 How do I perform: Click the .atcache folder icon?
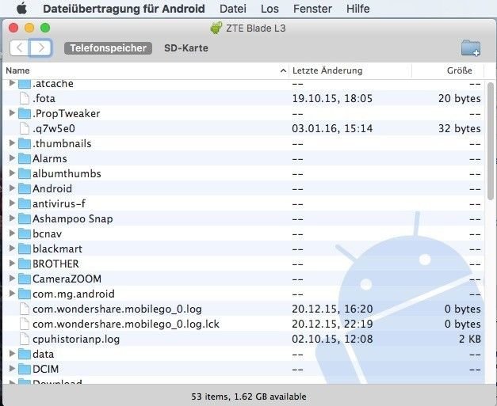click(25, 84)
